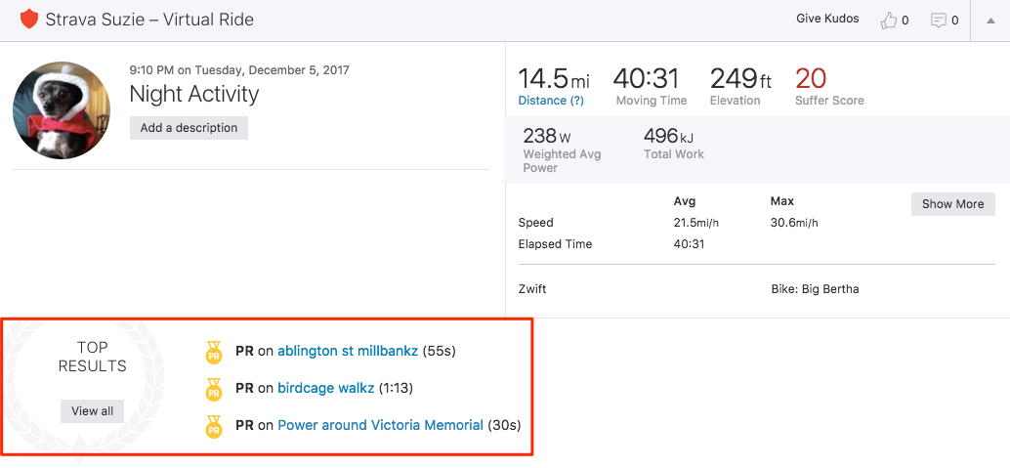
Task: Click the Show More stats button
Action: pyautogui.click(x=952, y=204)
